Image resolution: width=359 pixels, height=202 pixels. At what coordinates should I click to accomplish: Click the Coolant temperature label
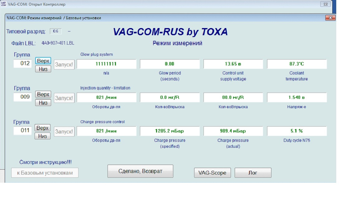pyautogui.click(x=297, y=76)
